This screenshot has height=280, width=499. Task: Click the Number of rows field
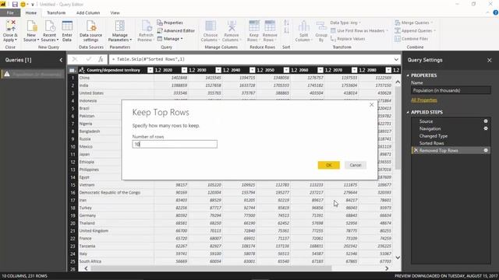tap(175, 144)
